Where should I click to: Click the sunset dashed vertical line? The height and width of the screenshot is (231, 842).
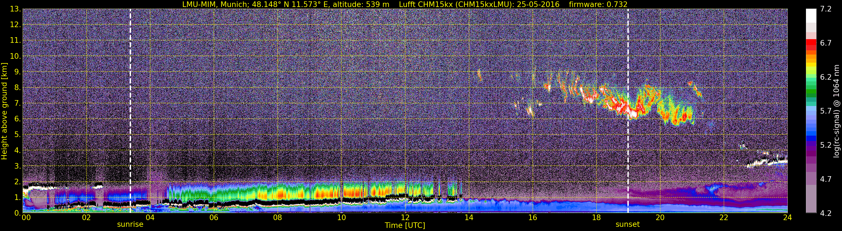(628, 110)
